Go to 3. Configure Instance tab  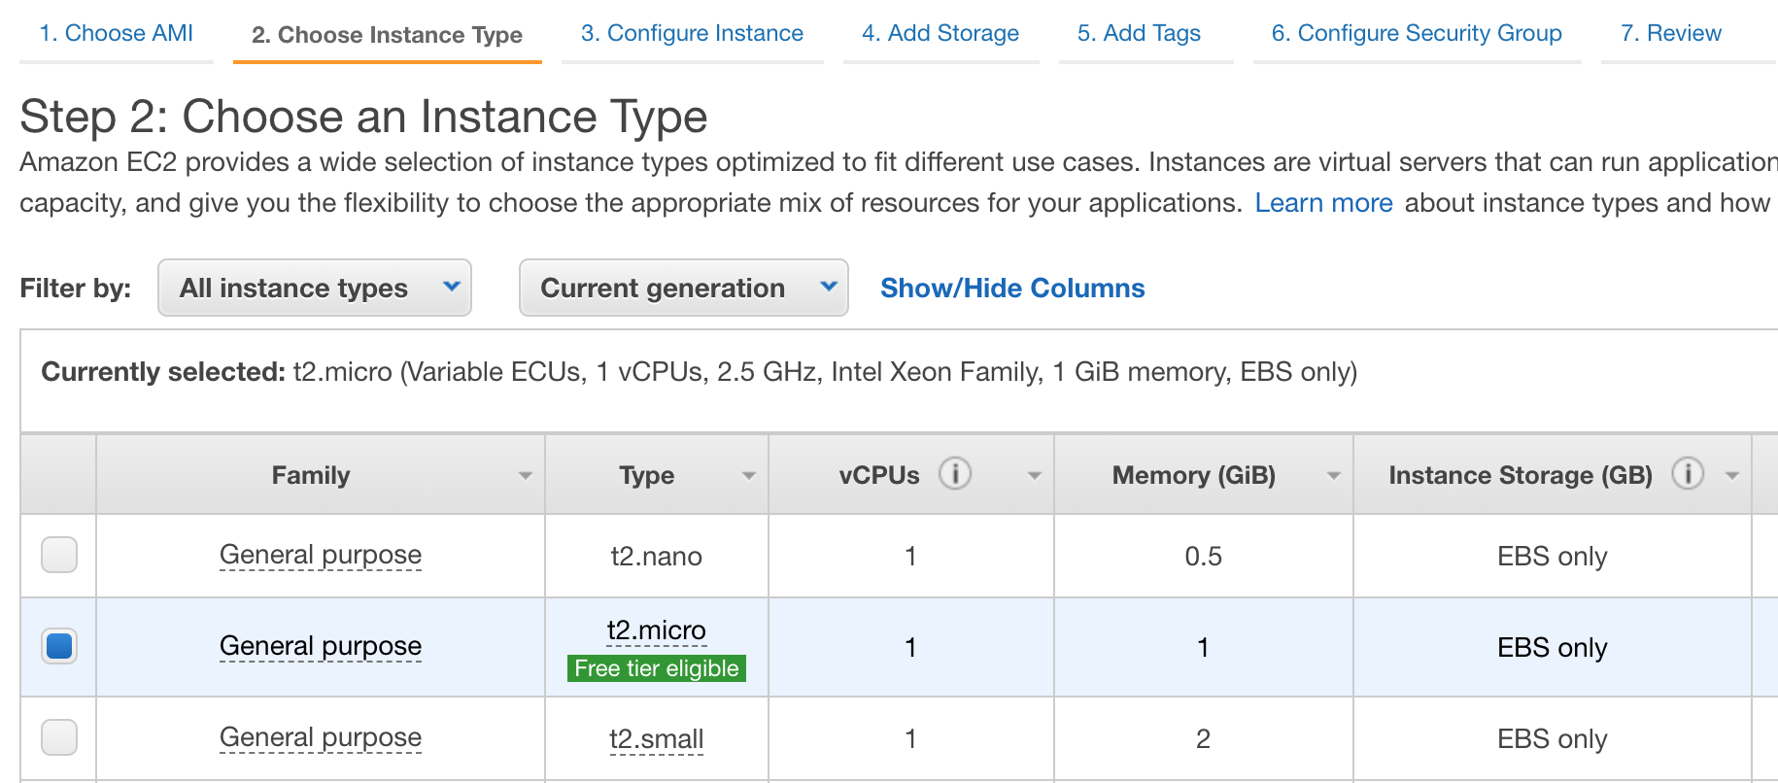tap(692, 33)
